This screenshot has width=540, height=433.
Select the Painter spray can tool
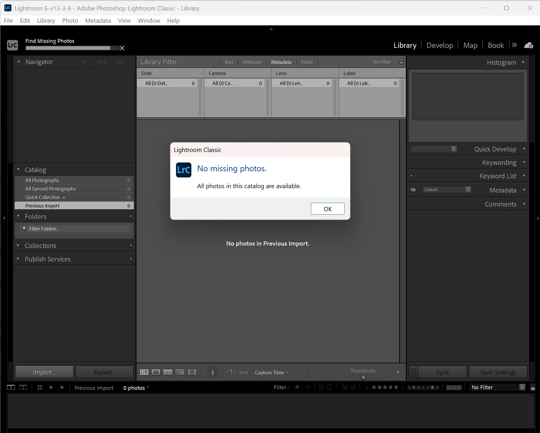213,372
